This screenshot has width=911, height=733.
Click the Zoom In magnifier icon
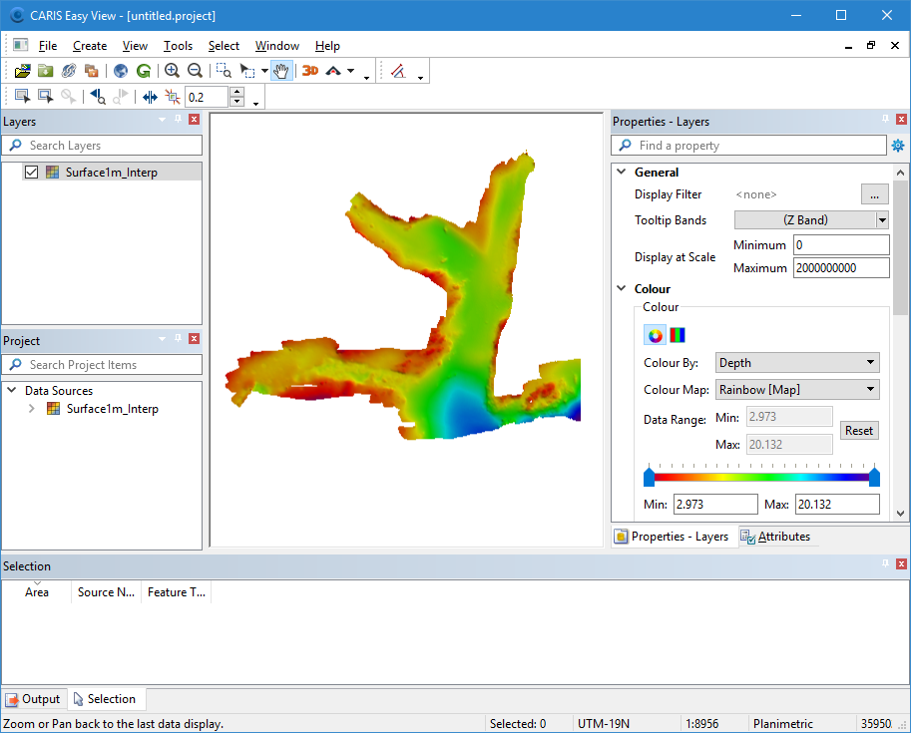172,71
